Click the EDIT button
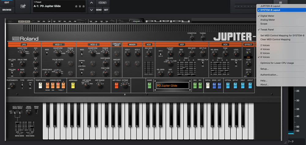The image size is (306, 145). coord(7,2)
